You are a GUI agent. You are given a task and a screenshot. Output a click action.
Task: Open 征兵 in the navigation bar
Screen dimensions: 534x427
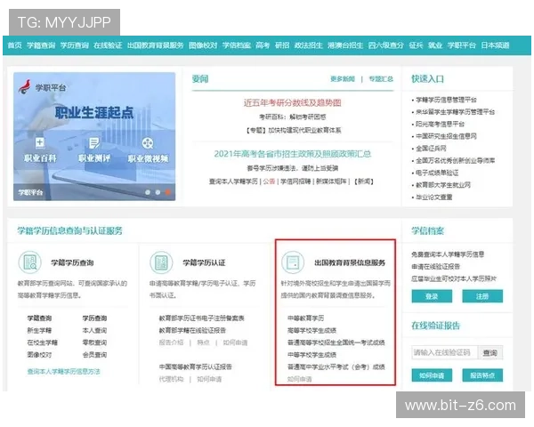click(416, 45)
